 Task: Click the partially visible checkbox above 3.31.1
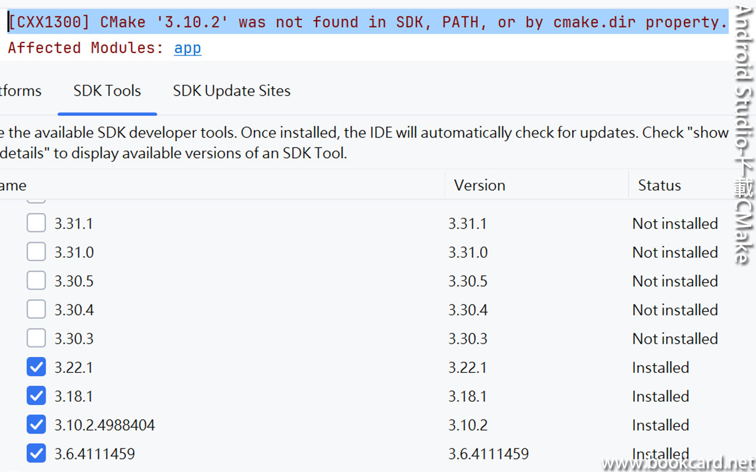(x=36, y=198)
